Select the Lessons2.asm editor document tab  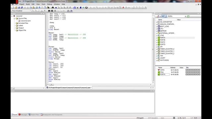pos(69,88)
